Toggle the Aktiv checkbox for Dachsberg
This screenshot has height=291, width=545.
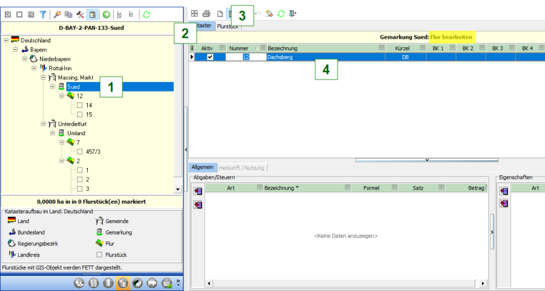(x=210, y=57)
